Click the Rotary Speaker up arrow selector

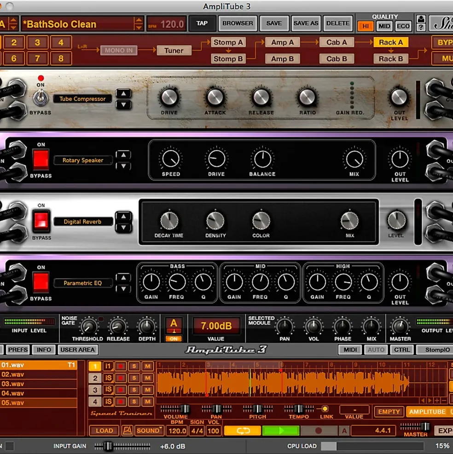click(x=123, y=154)
